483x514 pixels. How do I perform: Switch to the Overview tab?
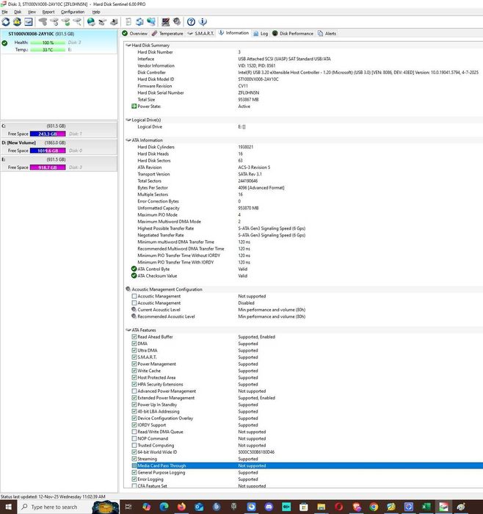[x=134, y=34]
